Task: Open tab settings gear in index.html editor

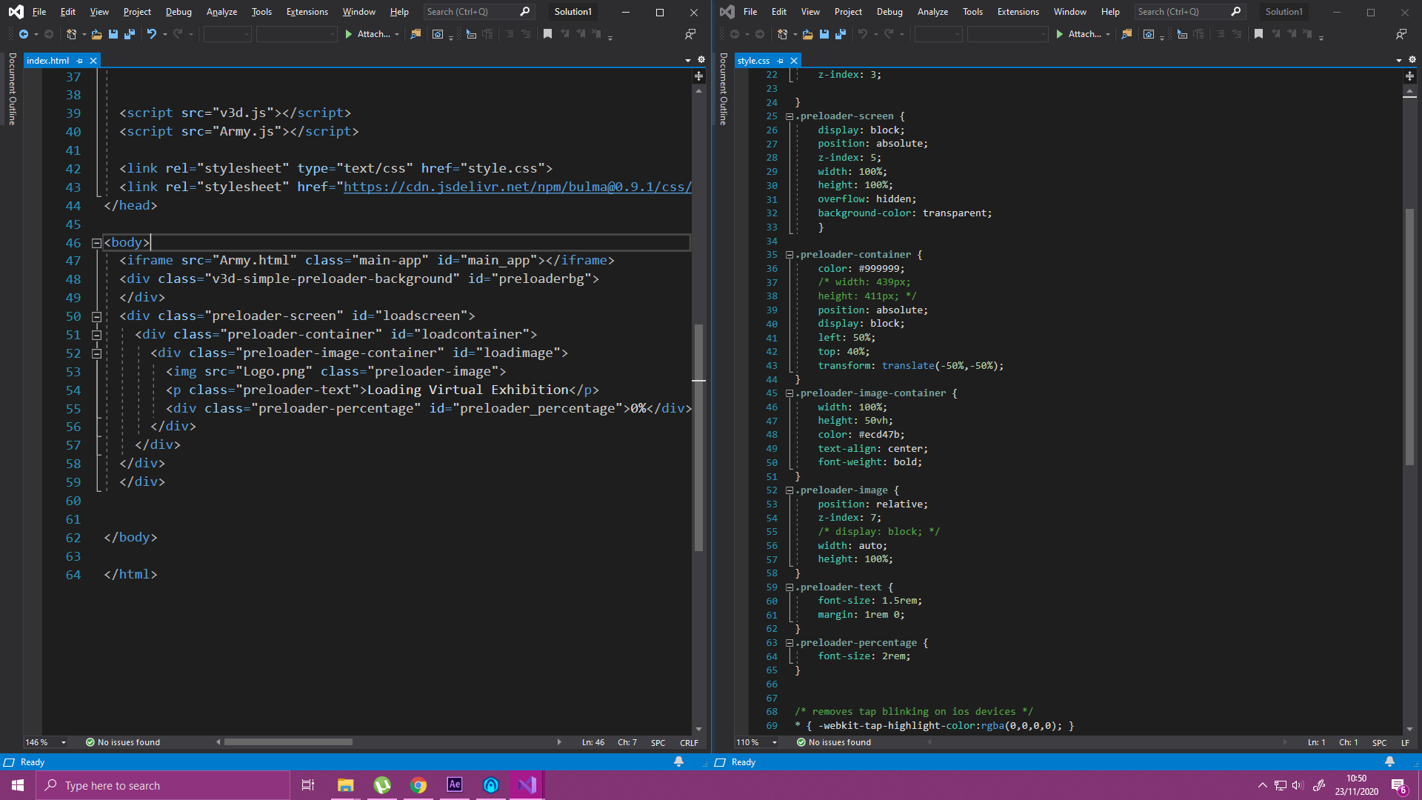Action: coord(701,60)
